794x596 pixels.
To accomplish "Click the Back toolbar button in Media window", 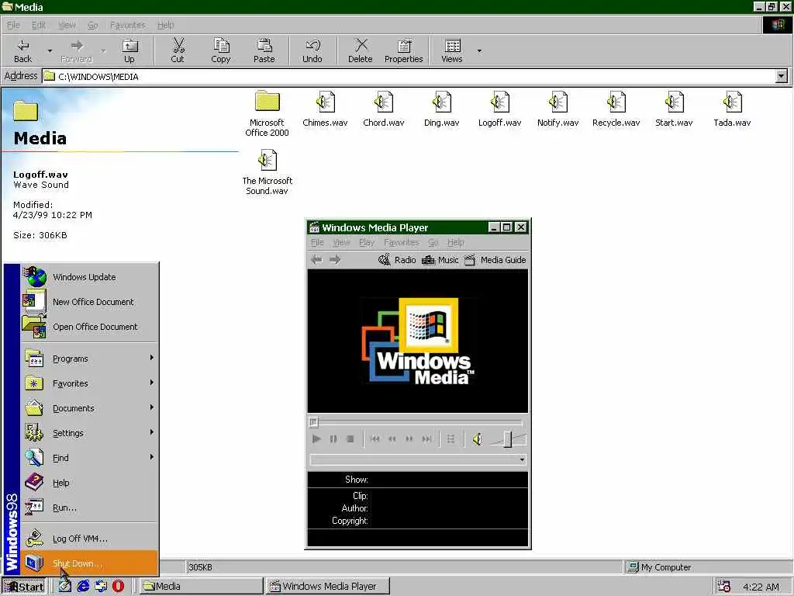I will pyautogui.click(x=22, y=50).
